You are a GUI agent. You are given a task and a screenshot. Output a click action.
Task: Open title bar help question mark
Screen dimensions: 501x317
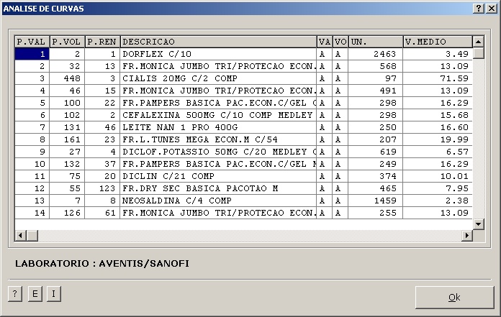tap(478, 9)
